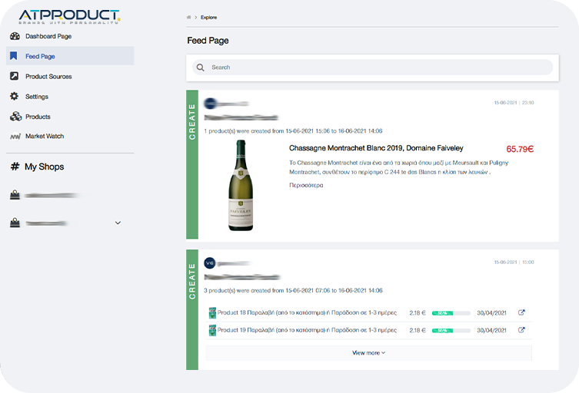Open Settings menu item
The width and height of the screenshot is (579, 393).
pyautogui.click(x=37, y=97)
